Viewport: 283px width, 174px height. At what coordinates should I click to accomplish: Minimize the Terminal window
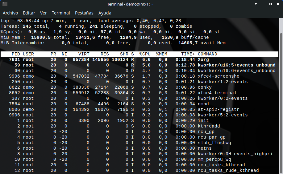click(263, 4)
